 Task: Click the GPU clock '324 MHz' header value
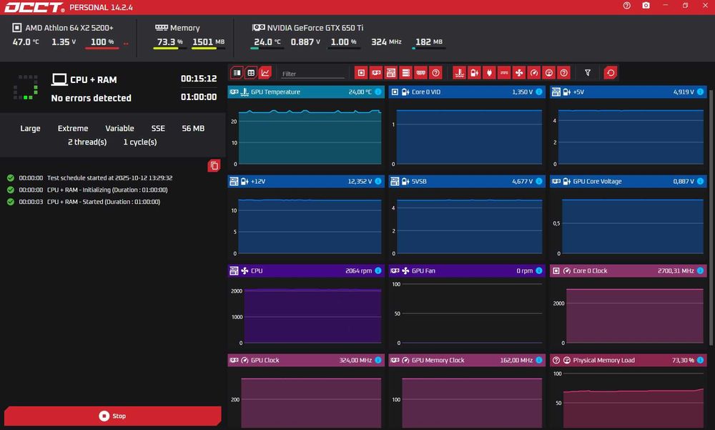(386, 42)
